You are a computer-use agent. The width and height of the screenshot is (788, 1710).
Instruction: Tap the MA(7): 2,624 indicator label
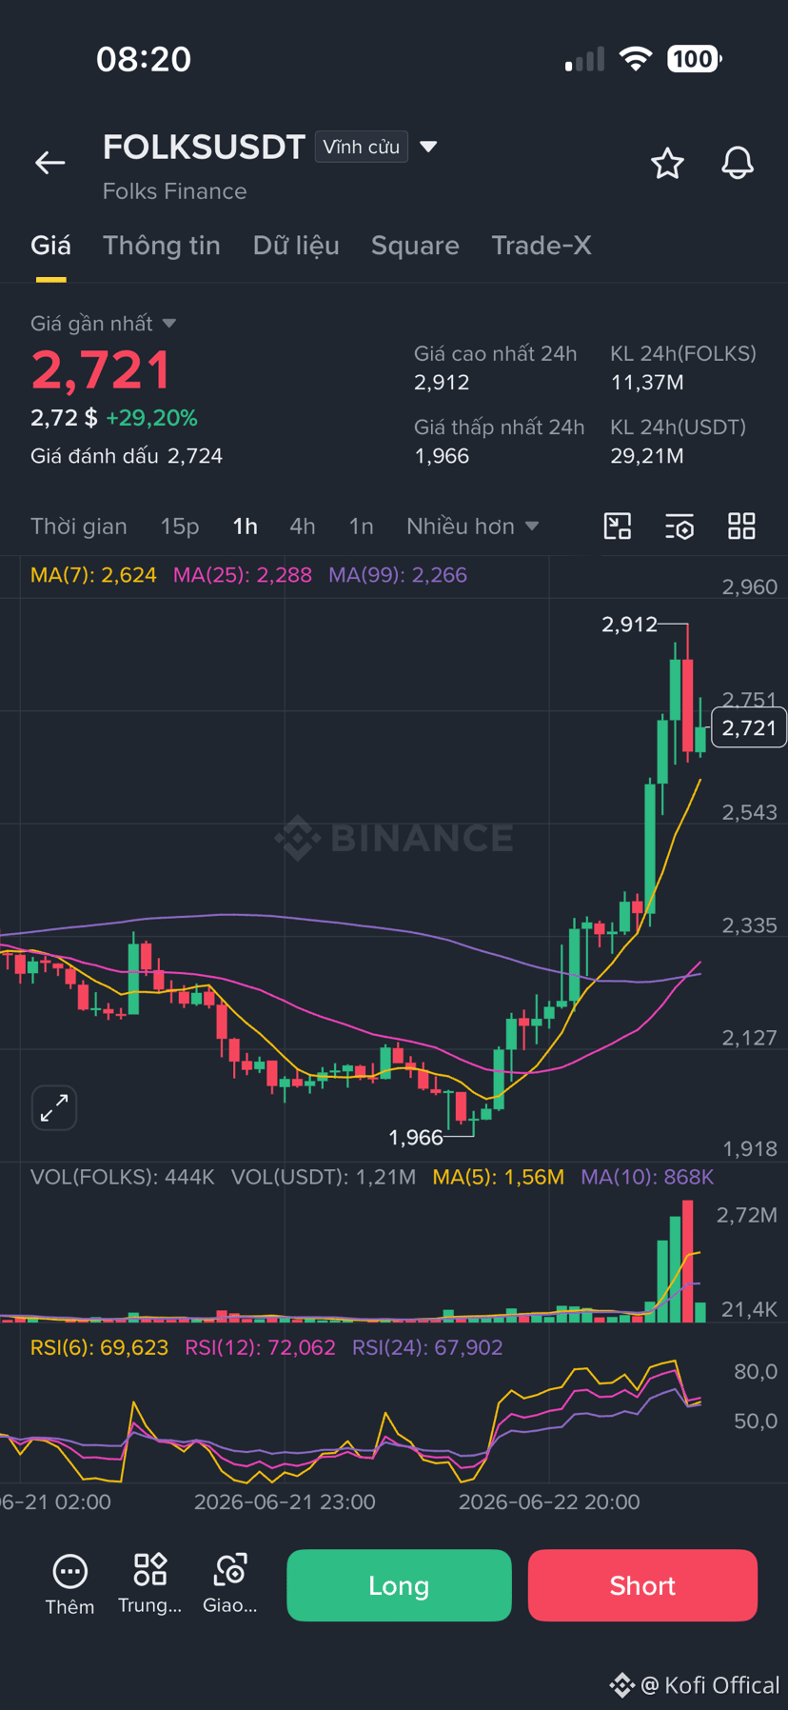coord(93,575)
